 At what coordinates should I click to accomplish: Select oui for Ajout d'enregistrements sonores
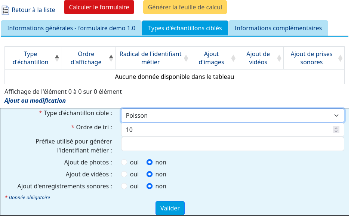124,186
